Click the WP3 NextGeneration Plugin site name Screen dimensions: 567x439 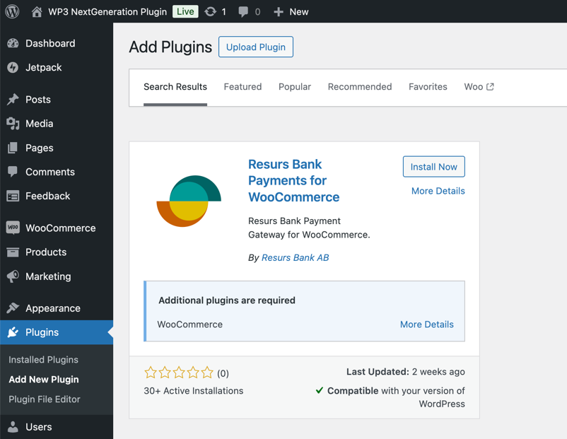pos(107,12)
